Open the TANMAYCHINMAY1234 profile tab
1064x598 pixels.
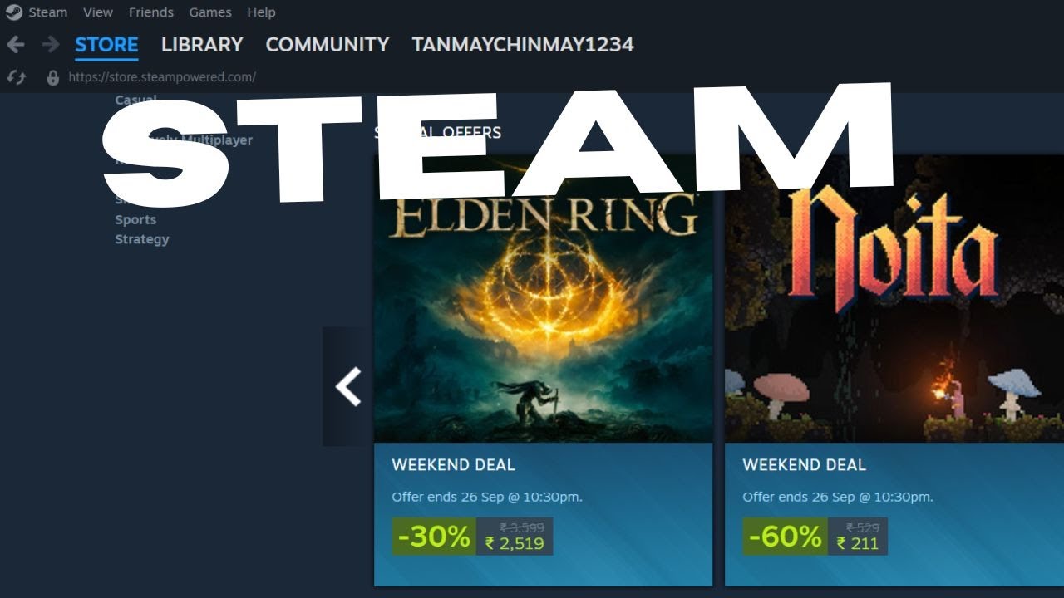coord(523,45)
